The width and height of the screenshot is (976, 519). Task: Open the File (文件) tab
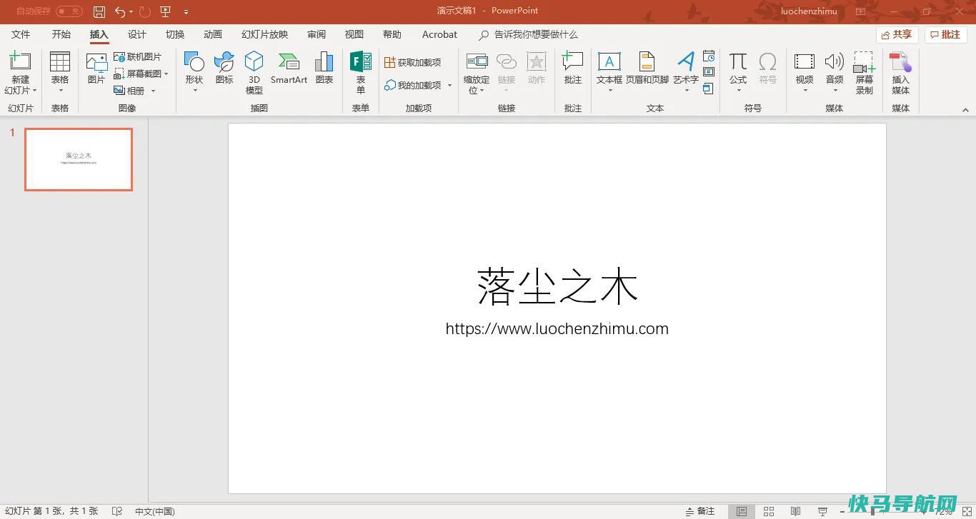[21, 34]
